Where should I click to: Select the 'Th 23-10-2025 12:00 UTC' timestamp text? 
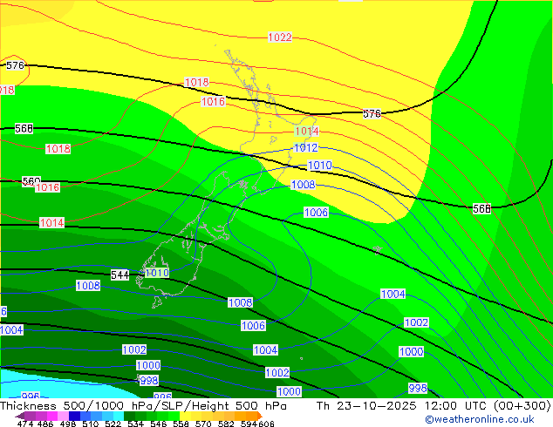[403, 406]
